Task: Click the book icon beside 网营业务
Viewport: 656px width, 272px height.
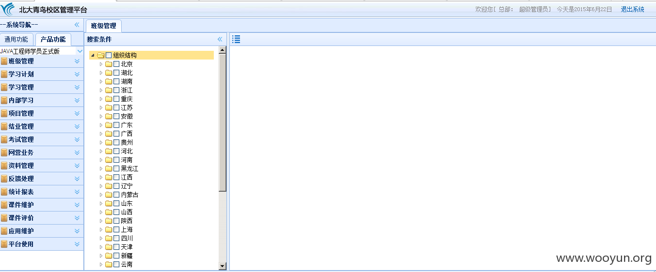Action: click(x=4, y=152)
